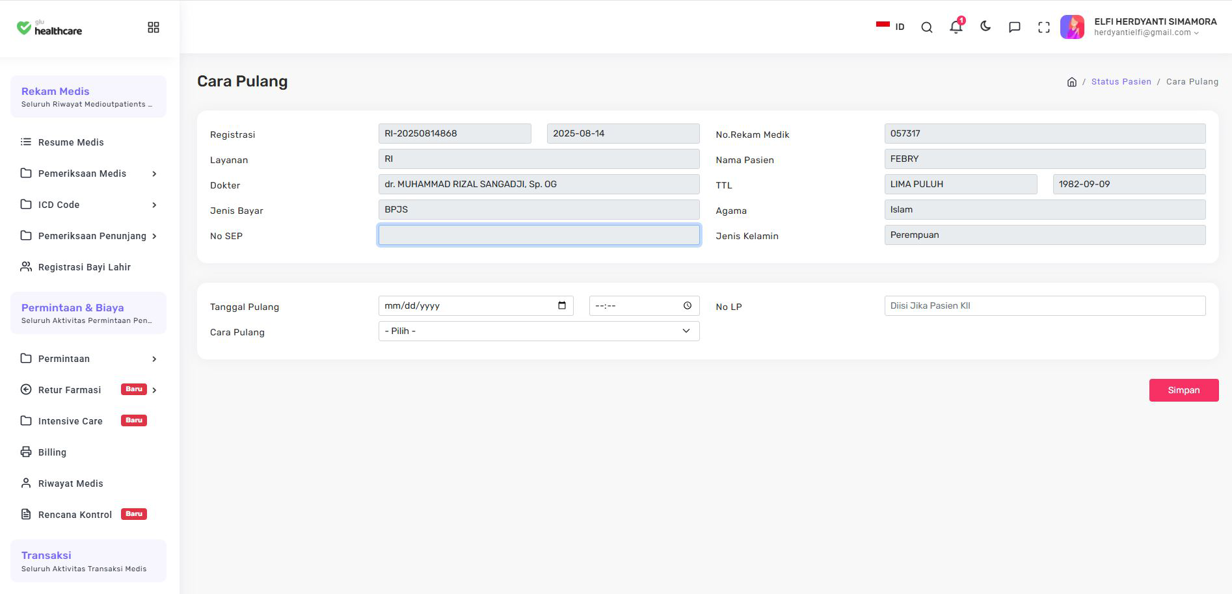The image size is (1232, 594).
Task: Click Permintaan & Biaya section header
Action: click(x=88, y=313)
